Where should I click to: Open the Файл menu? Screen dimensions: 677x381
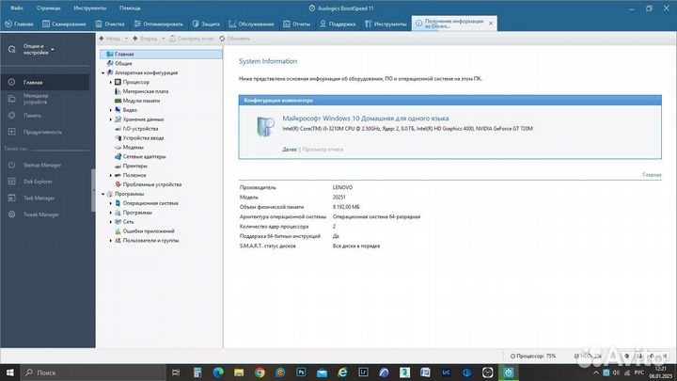coord(17,8)
